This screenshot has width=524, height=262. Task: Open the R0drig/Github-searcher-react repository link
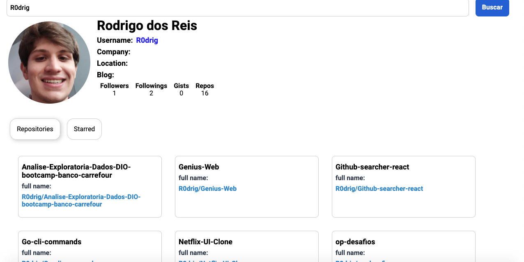click(x=379, y=189)
